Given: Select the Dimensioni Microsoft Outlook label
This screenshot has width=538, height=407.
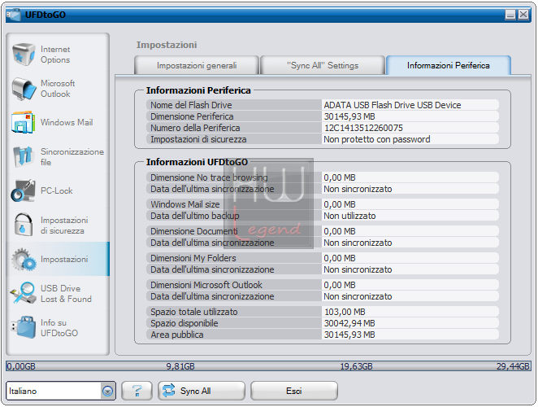Looking at the screenshot, I should point(206,285).
